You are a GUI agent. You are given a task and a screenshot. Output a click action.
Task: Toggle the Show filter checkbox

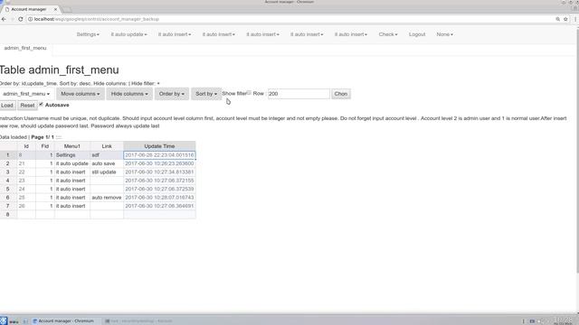250,93
